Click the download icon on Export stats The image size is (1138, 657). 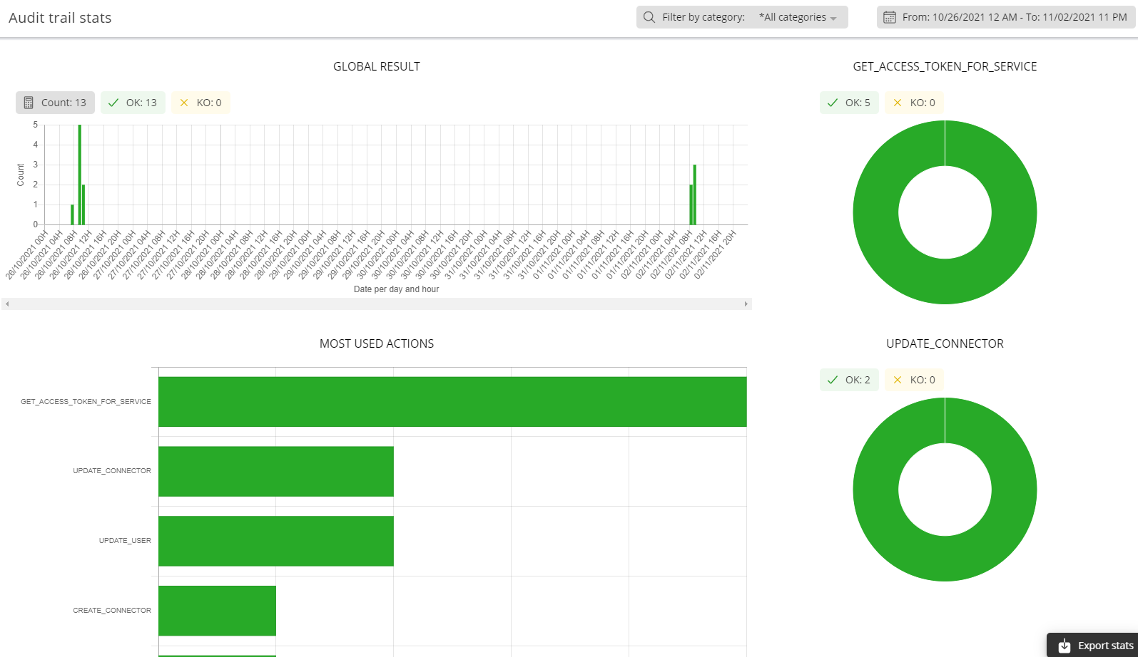[x=1064, y=646]
